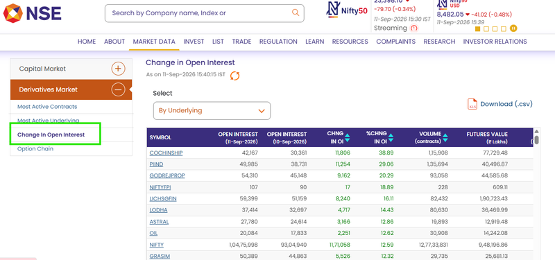Open the ASTRAL symbol link

point(159,221)
